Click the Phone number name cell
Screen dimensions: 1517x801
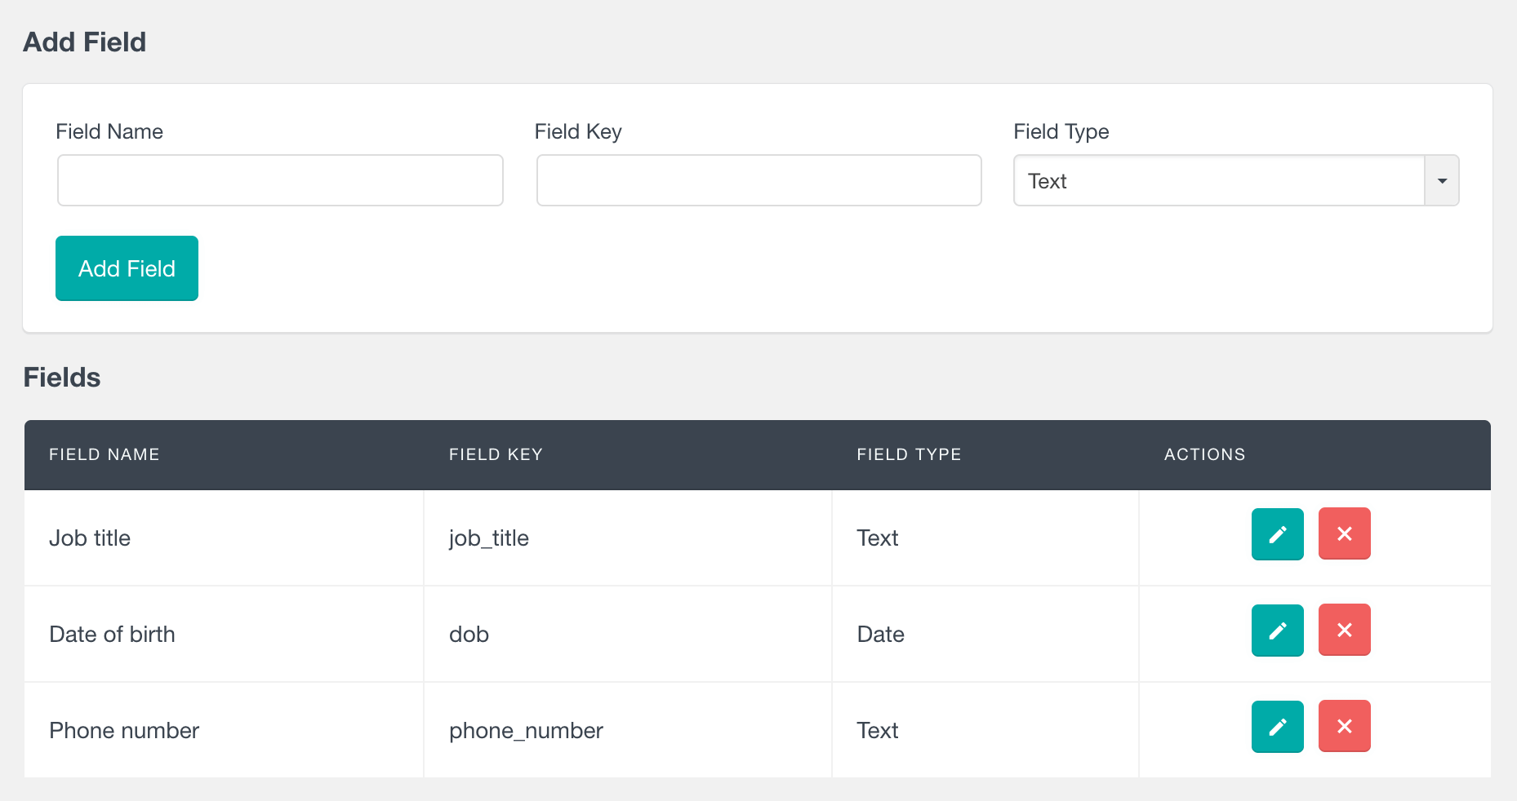point(124,731)
